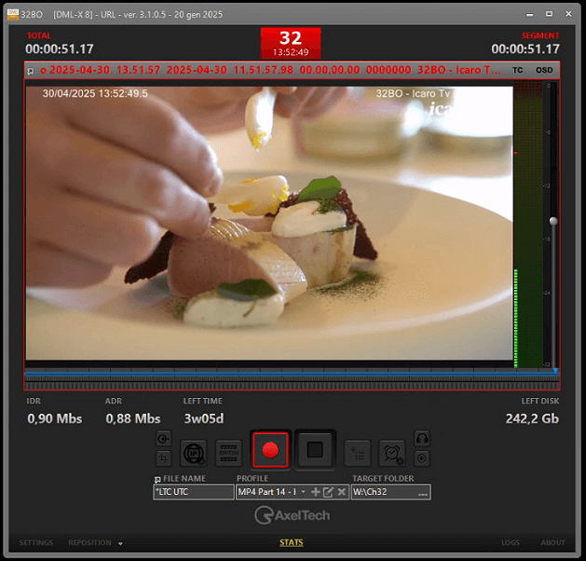The height and width of the screenshot is (561, 586).
Task: Toggle the TC overlay button
Action: [518, 70]
